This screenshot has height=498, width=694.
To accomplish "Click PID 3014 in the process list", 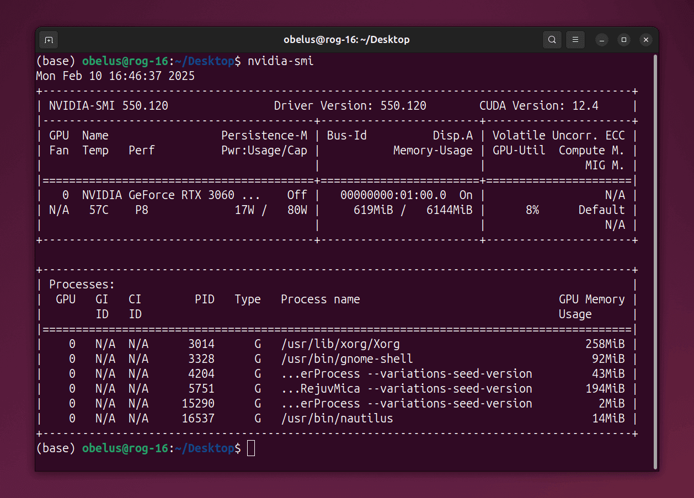I will click(x=201, y=344).
